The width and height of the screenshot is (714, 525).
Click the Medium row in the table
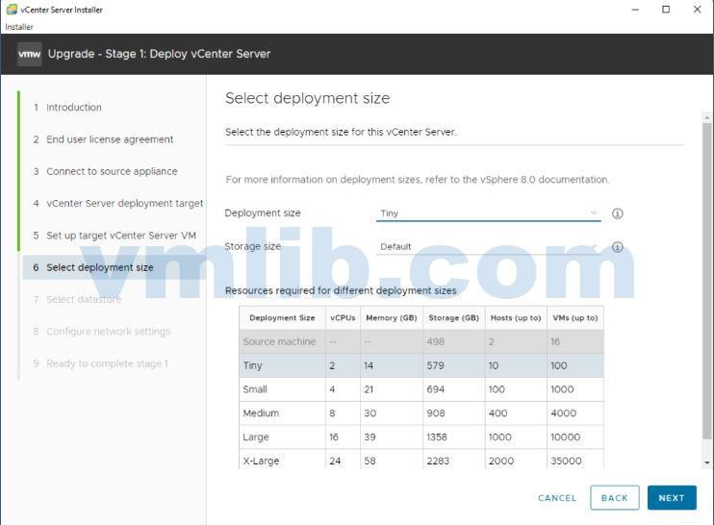click(421, 413)
